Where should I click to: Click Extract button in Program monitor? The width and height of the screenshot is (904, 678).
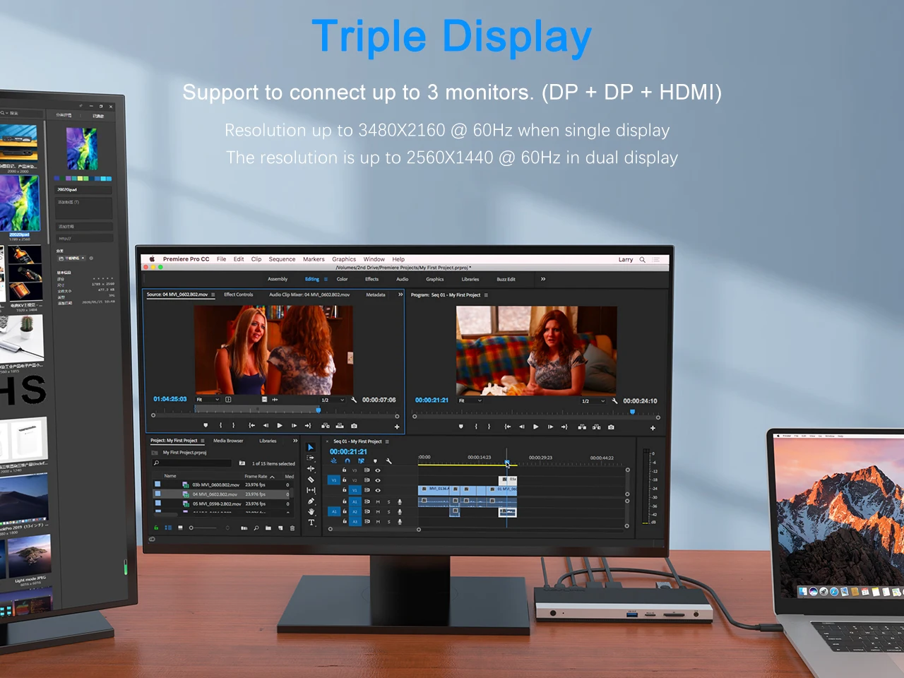pos(597,427)
